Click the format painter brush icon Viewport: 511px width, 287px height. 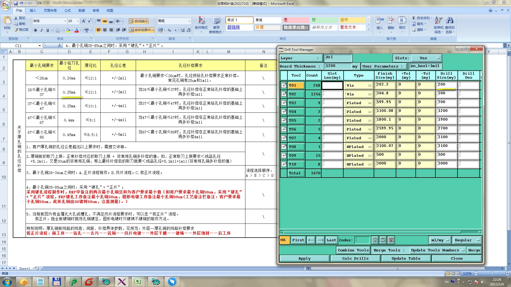coord(17,30)
